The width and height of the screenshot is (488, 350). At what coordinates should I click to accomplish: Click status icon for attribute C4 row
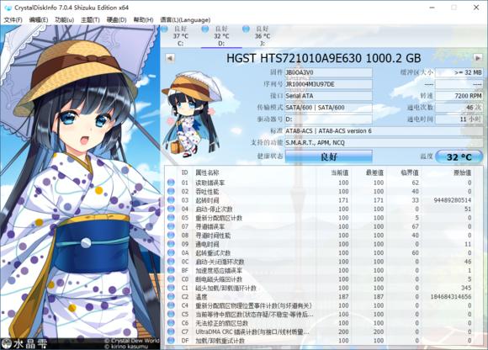[x=171, y=305]
